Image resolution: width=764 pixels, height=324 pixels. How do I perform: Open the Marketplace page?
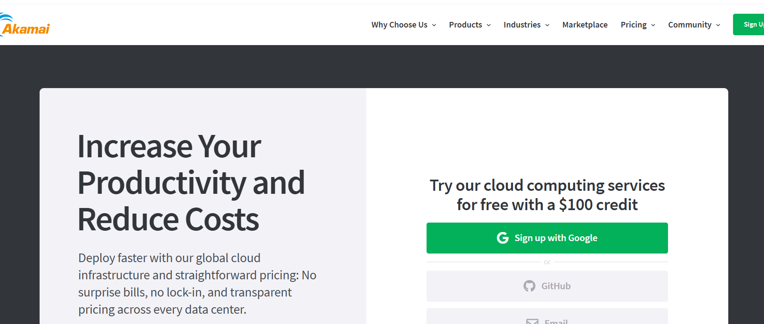pyautogui.click(x=585, y=25)
